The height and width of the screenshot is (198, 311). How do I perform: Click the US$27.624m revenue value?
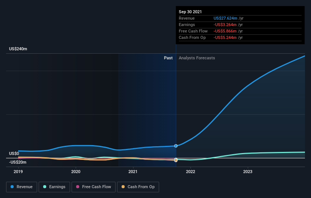pyautogui.click(x=225, y=18)
